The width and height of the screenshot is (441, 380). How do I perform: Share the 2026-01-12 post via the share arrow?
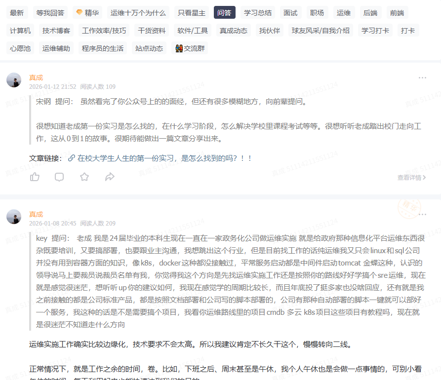click(x=110, y=177)
